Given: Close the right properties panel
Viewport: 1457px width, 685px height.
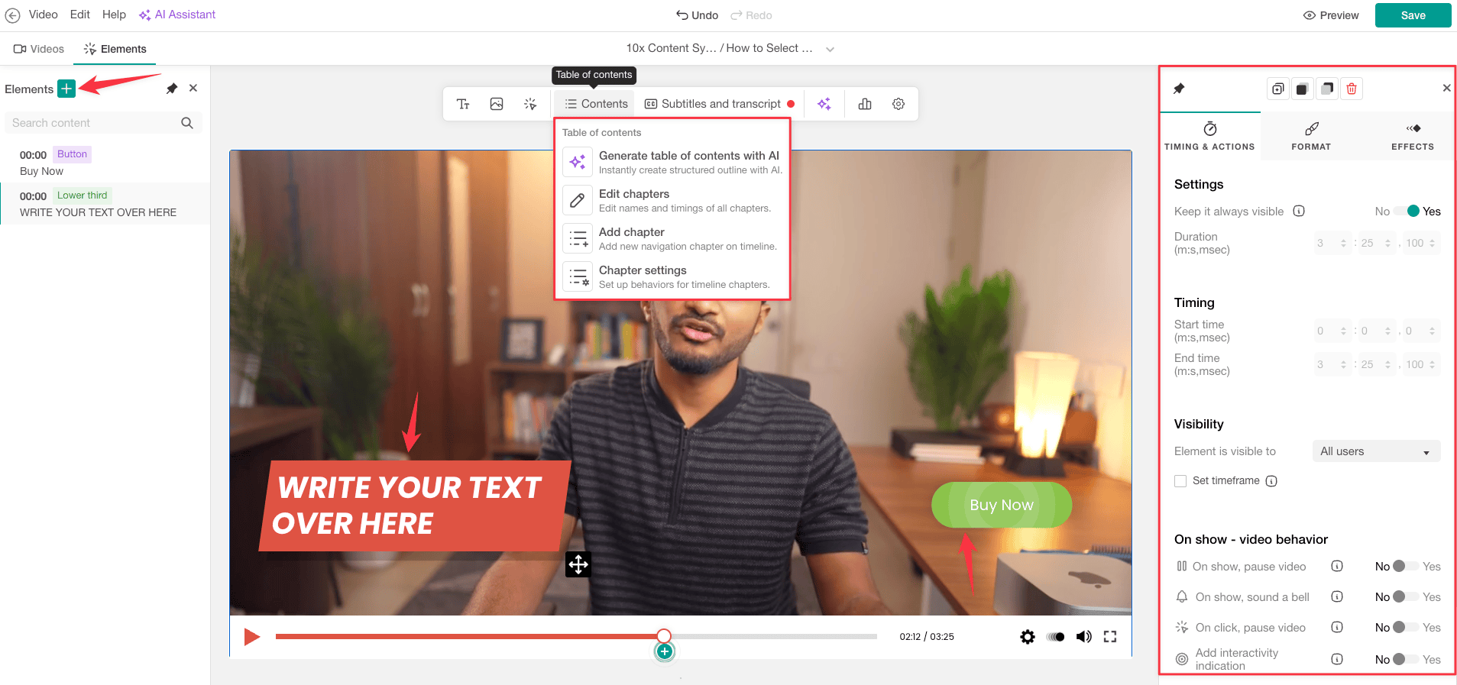Looking at the screenshot, I should (x=1446, y=88).
